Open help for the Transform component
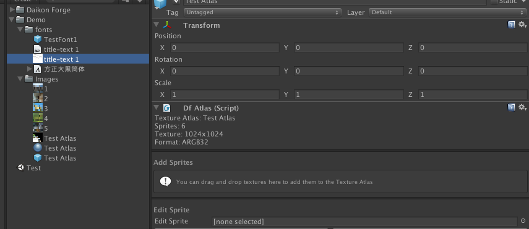The height and width of the screenshot is (229, 529). tap(512, 25)
